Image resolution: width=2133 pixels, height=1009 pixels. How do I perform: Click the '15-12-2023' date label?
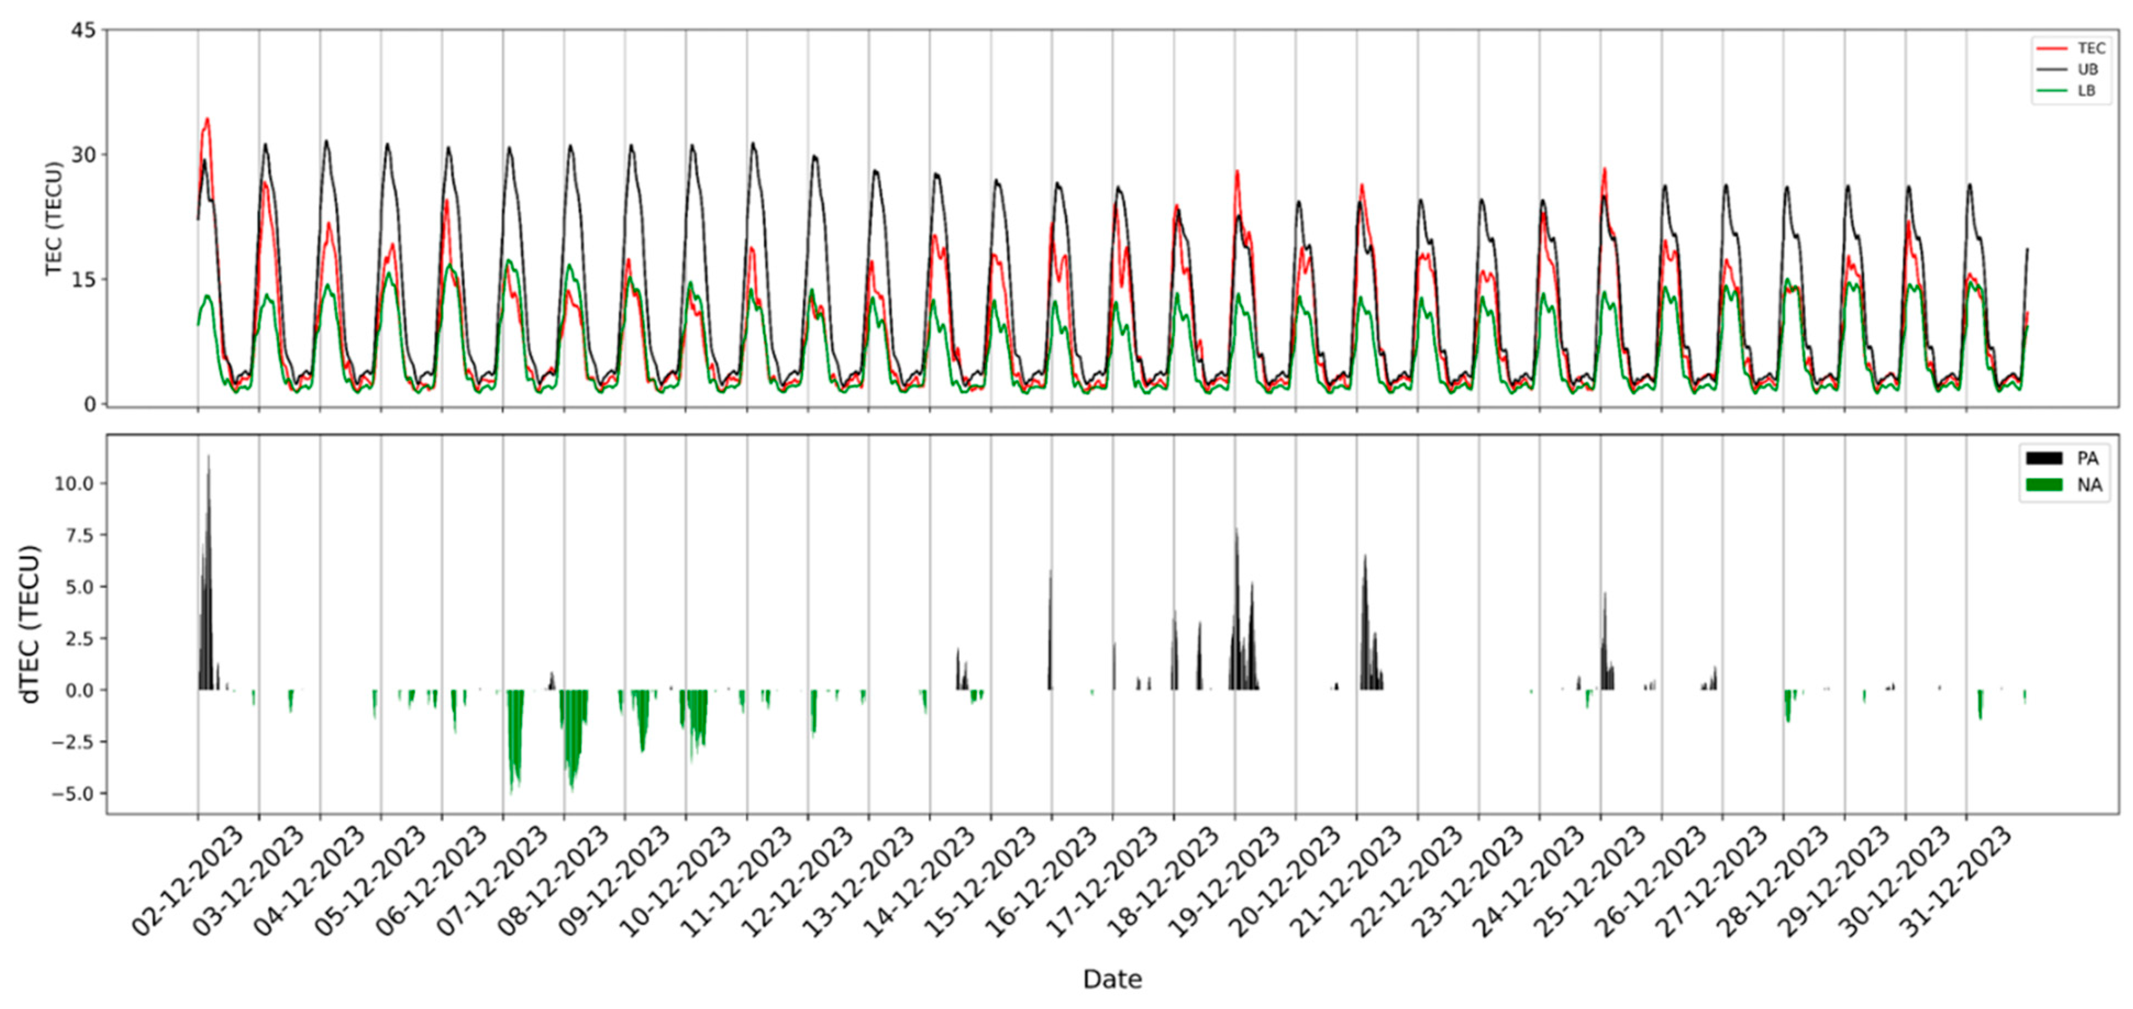(x=981, y=883)
